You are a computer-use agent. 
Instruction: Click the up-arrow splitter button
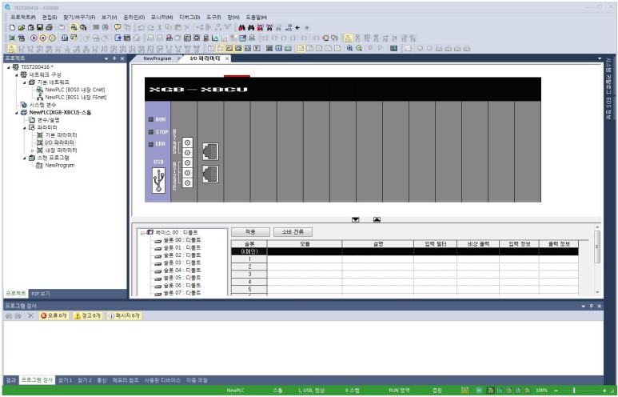click(377, 219)
